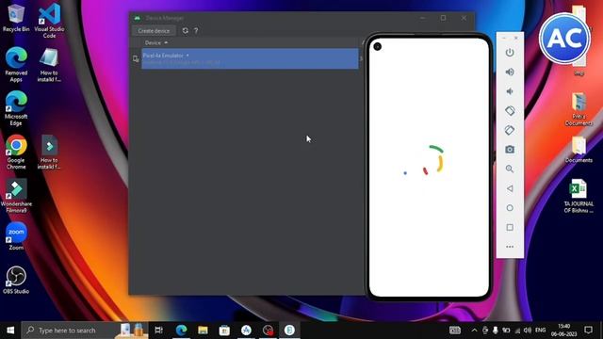The height and width of the screenshot is (339, 603).
Task: Tap the emulator Overview square button
Action: pos(510,227)
